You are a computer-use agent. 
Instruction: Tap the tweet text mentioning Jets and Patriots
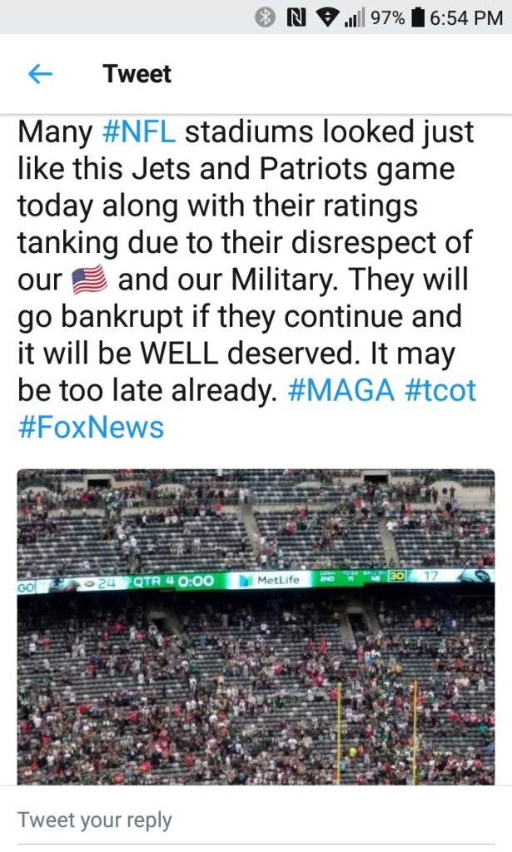241,169
